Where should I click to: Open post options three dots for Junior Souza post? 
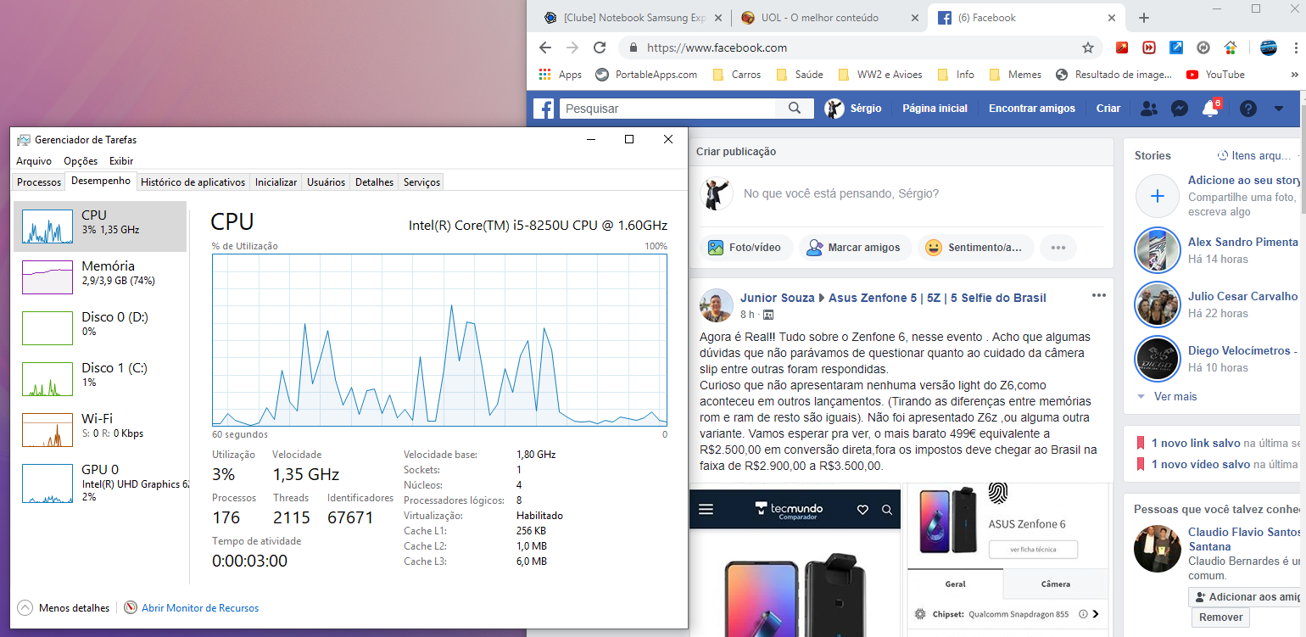pyautogui.click(x=1099, y=295)
